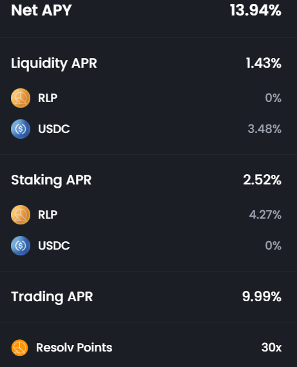This screenshot has width=297, height=367.
Task: Click the 30x Resolv Points multiplier
Action: point(271,348)
